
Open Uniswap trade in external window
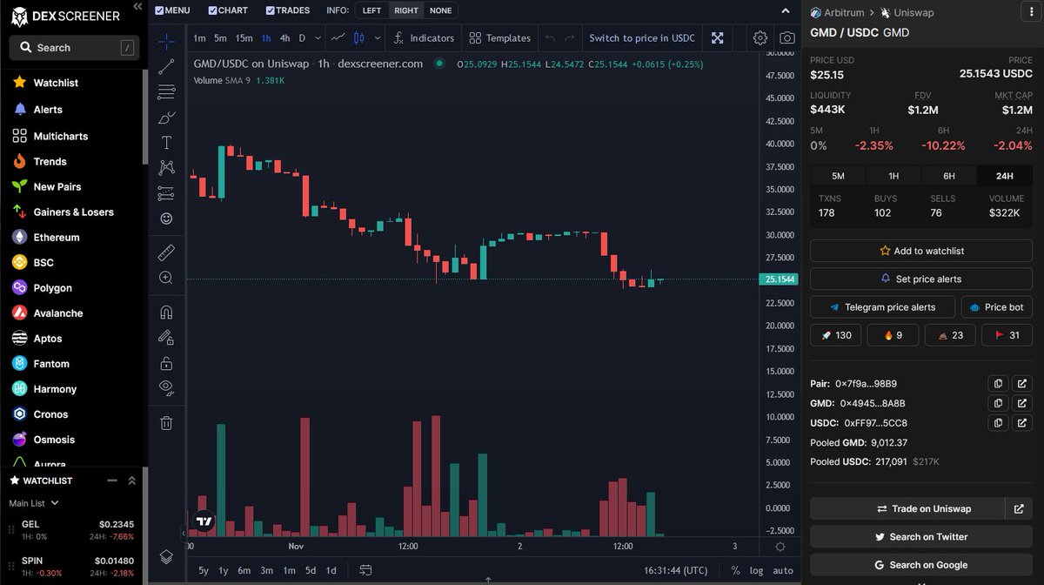pyautogui.click(x=1019, y=508)
